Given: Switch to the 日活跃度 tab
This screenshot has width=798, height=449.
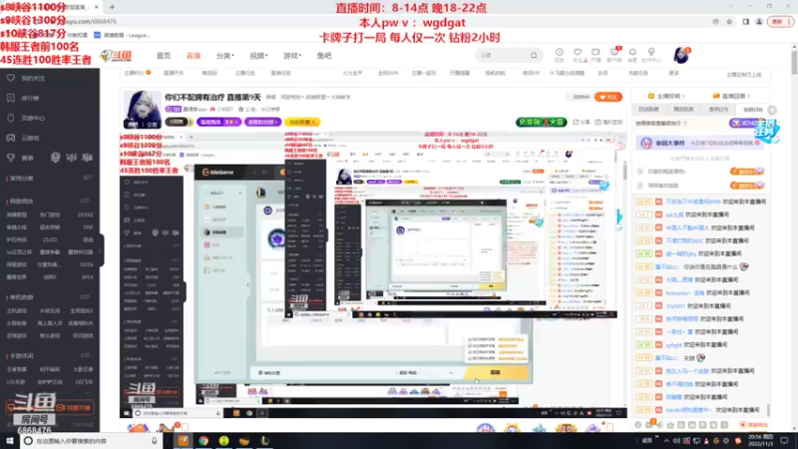Looking at the screenshot, I should [649, 110].
